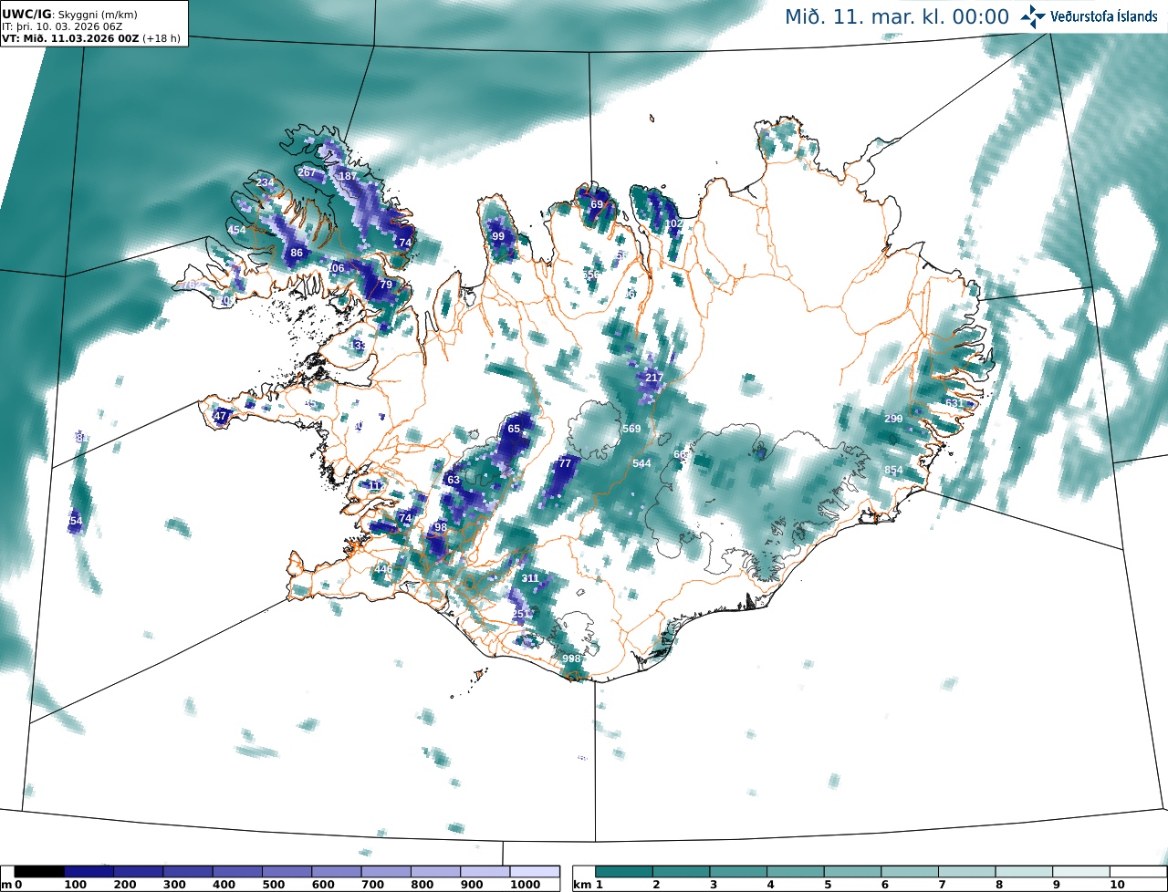Click the visibility value 454 on the map
Viewport: 1168px width, 892px height.
point(236,230)
